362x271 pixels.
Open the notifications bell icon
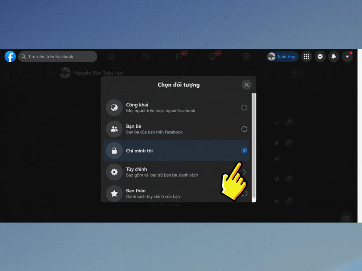click(334, 57)
